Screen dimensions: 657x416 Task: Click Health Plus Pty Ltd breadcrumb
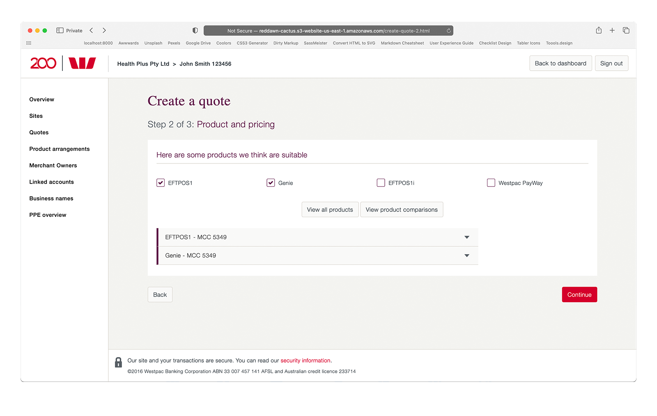click(x=143, y=64)
